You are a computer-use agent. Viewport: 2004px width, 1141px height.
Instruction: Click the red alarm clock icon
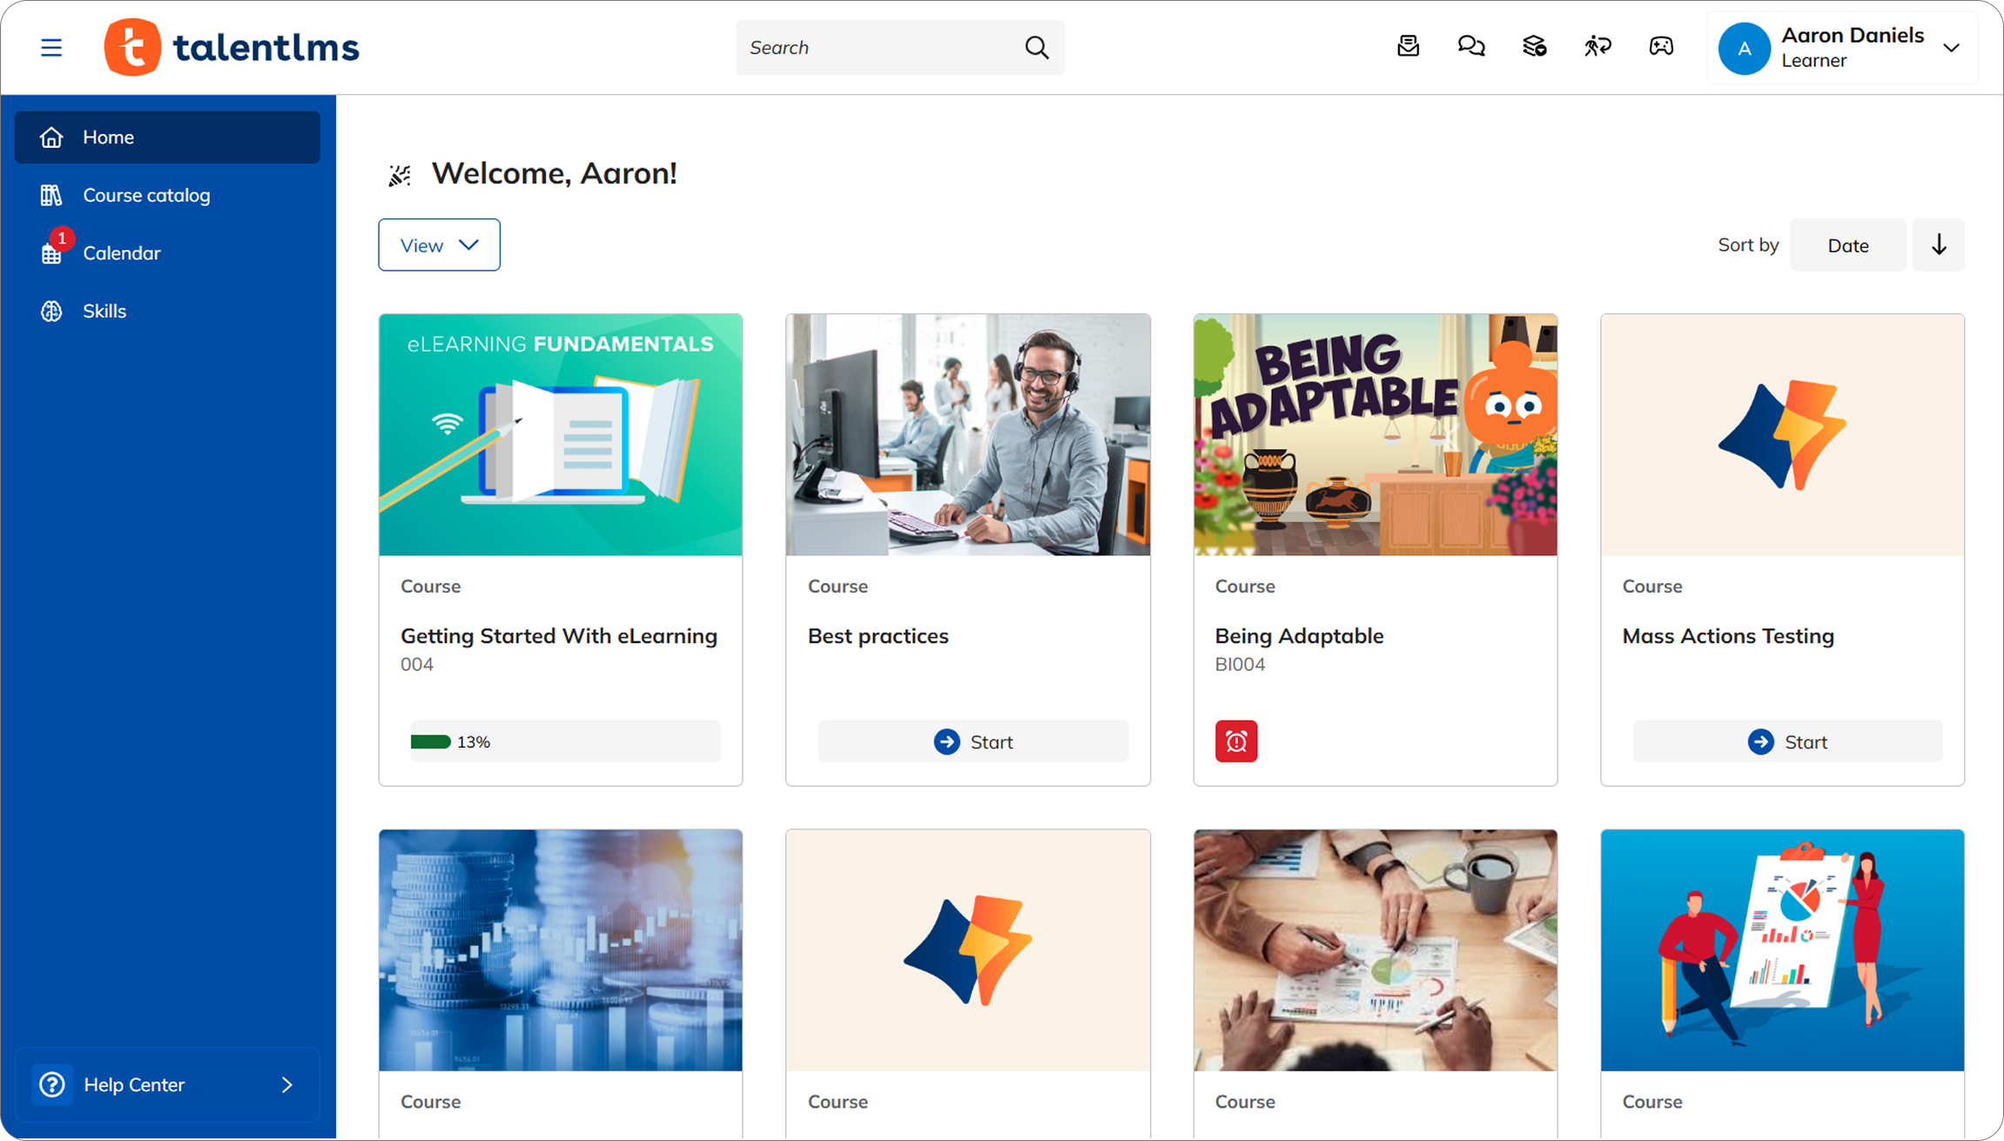pyautogui.click(x=1236, y=742)
